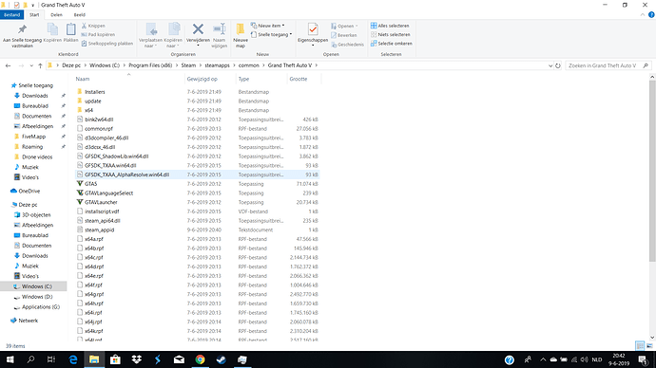This screenshot has height=368, width=656.
Task: Open the Openen dropdown in ribbon
Action: click(x=357, y=26)
